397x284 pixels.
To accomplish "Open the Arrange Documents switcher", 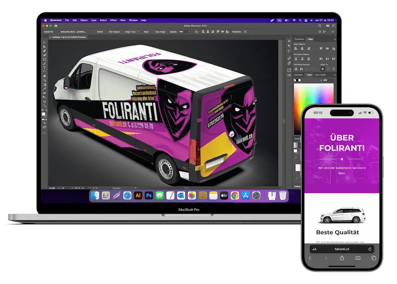I will click(327, 26).
